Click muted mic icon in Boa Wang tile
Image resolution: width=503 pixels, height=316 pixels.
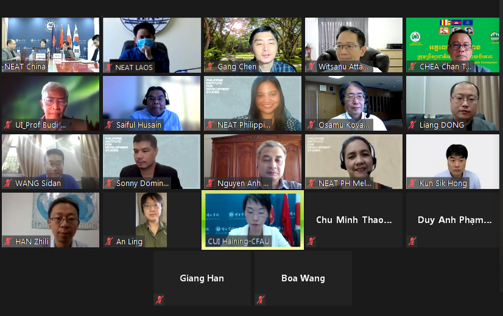click(x=261, y=300)
